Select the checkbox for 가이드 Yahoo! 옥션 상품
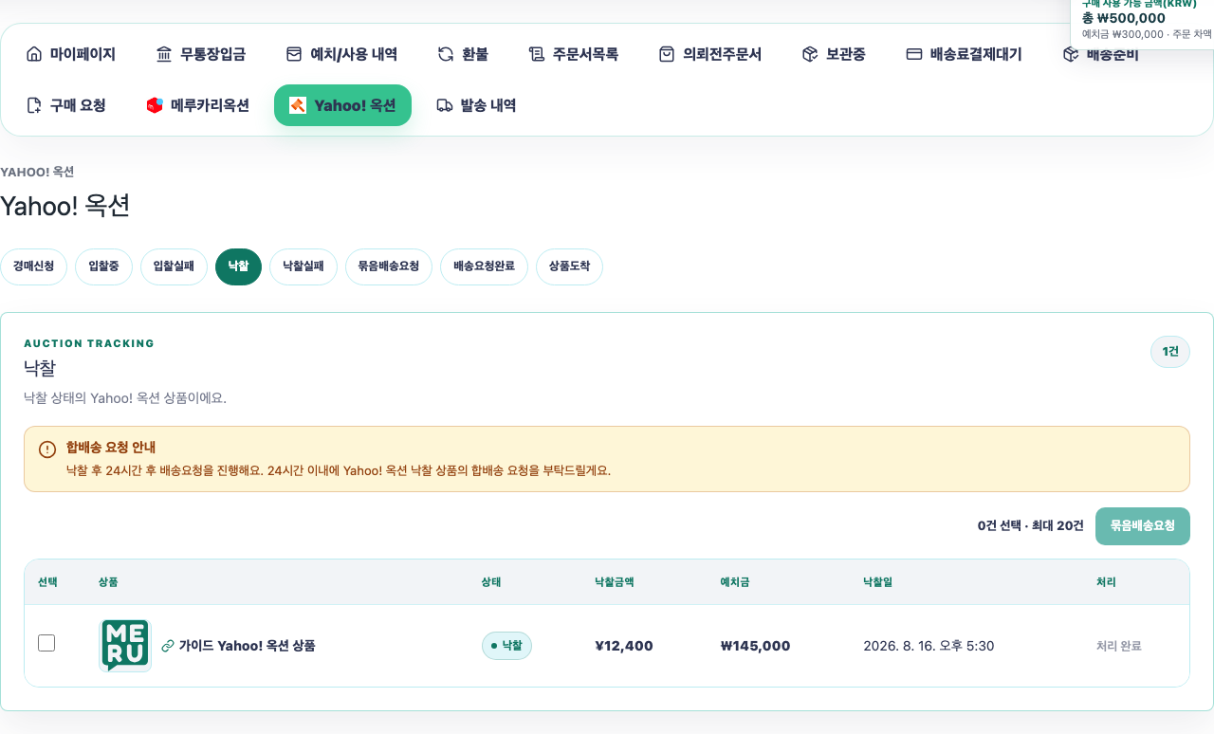 click(x=46, y=643)
